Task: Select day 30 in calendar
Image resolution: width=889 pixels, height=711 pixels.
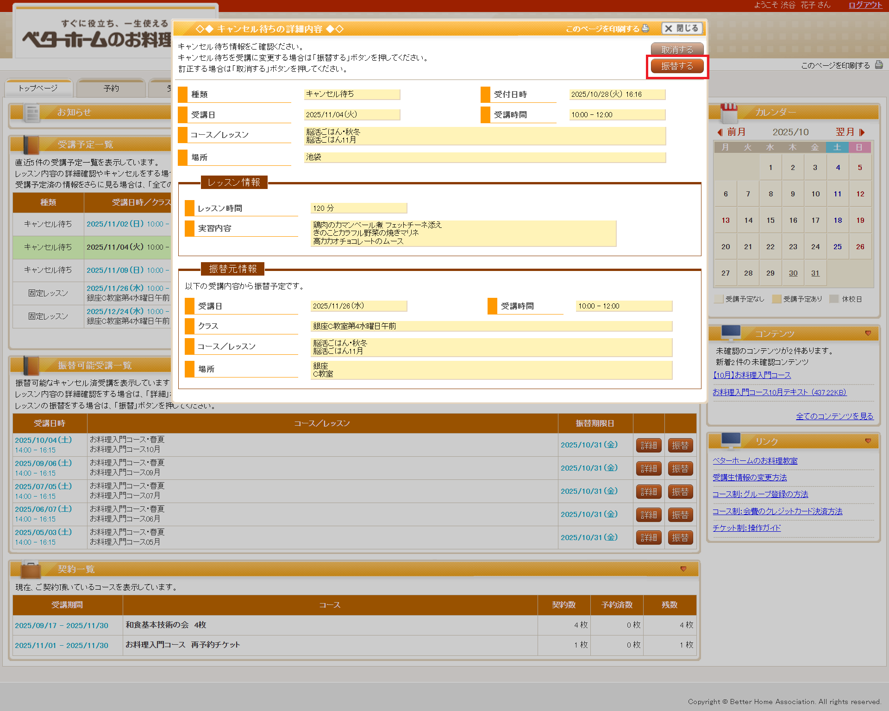Action: (x=793, y=273)
